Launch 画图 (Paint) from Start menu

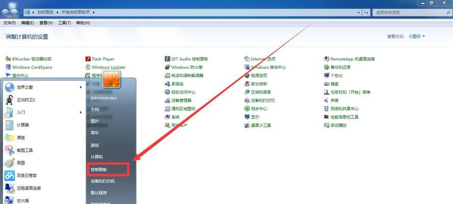click(45, 163)
